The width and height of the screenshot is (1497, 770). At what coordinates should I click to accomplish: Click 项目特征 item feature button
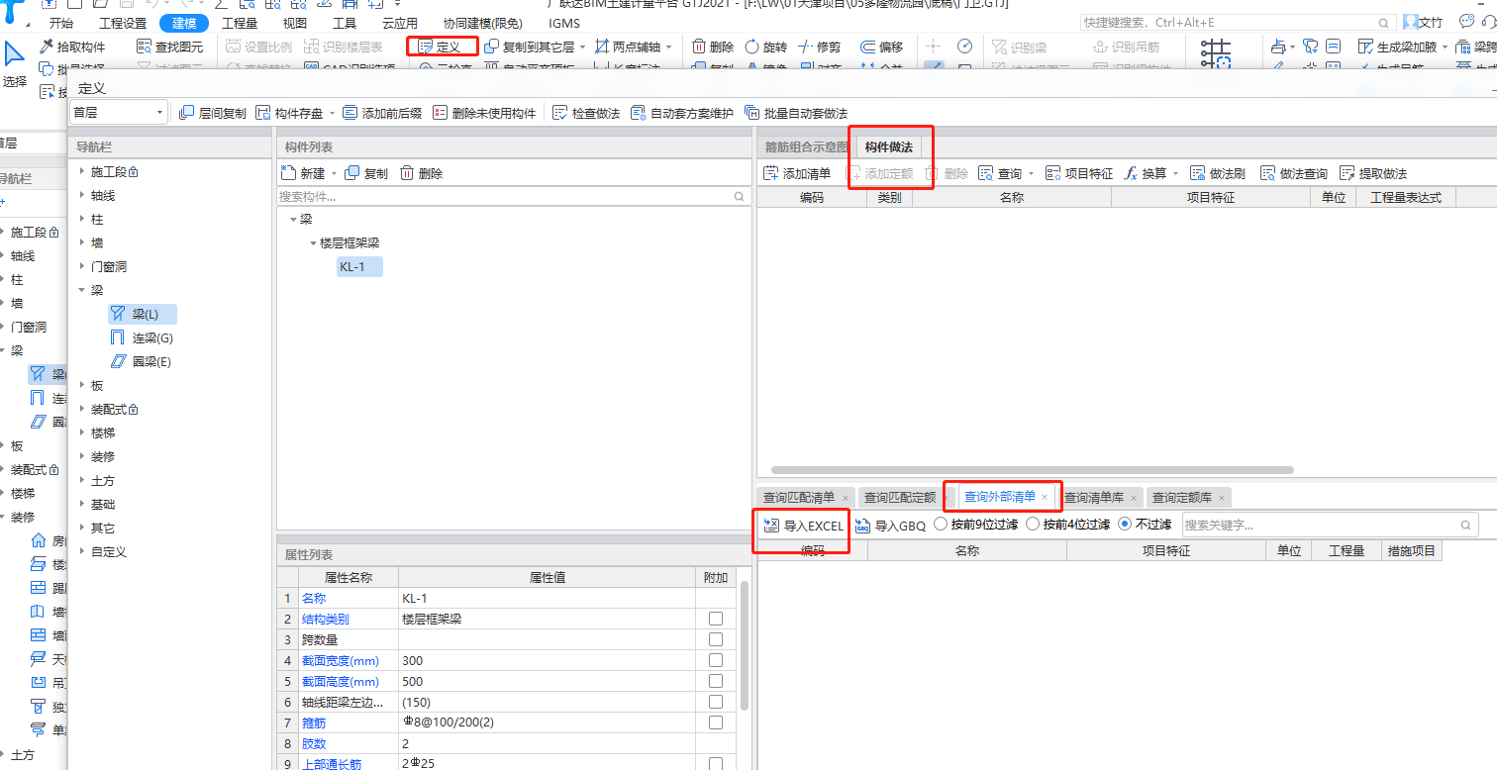(1079, 173)
